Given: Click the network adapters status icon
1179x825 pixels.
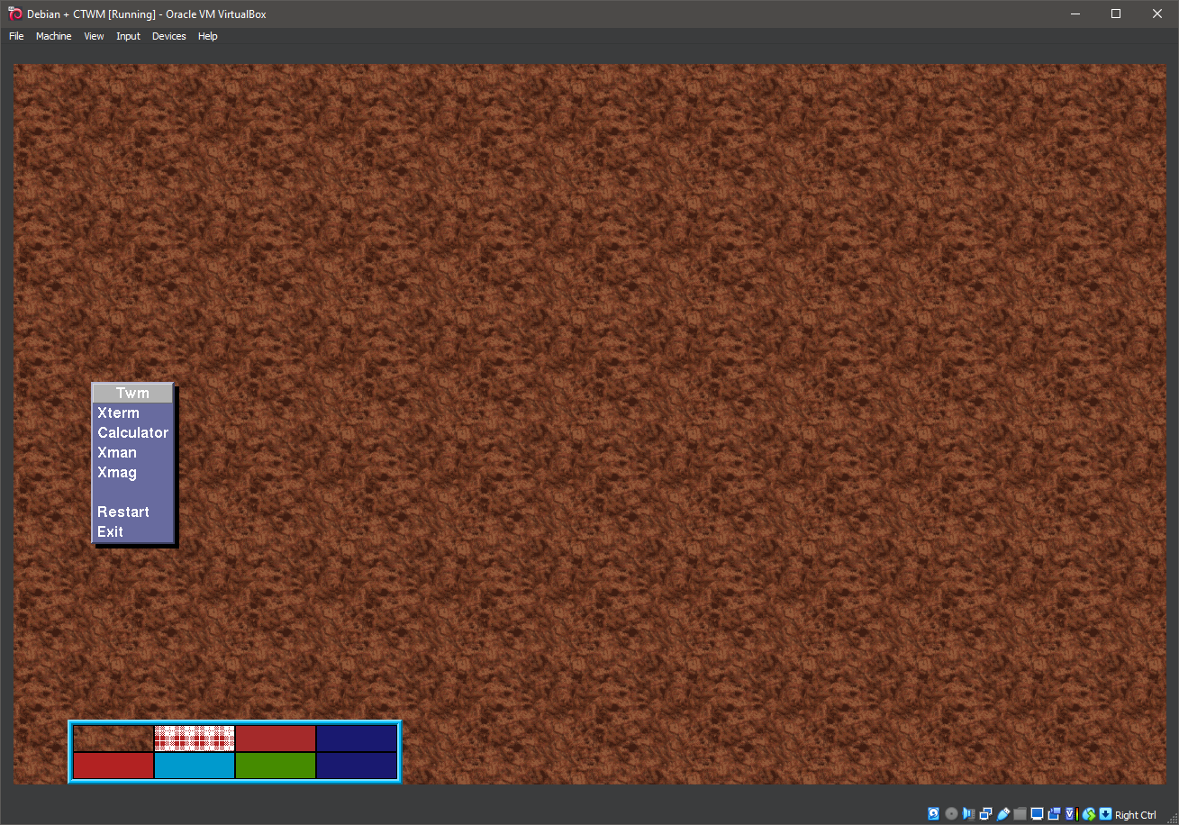Looking at the screenshot, I should click(x=985, y=814).
